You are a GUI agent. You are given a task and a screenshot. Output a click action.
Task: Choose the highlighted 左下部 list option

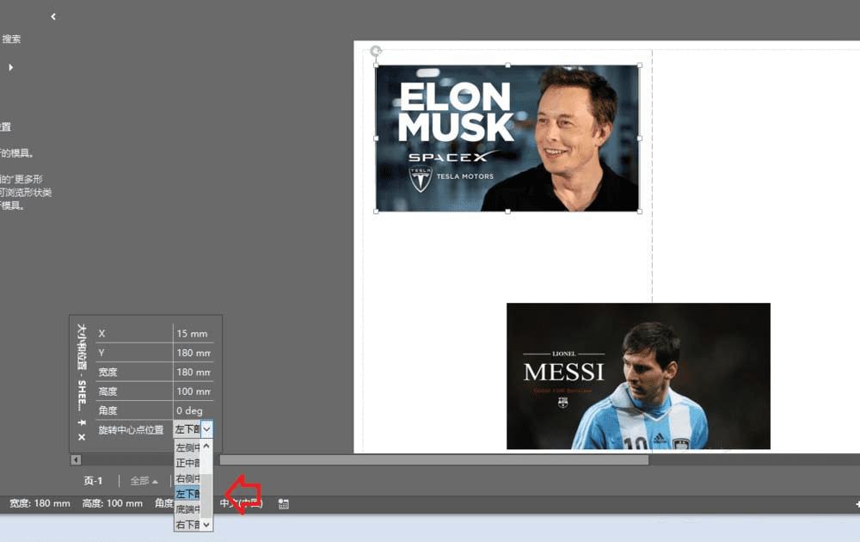[187, 494]
